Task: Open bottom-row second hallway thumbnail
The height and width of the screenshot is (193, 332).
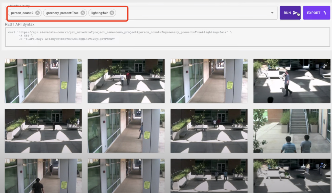Action: (x=126, y=176)
